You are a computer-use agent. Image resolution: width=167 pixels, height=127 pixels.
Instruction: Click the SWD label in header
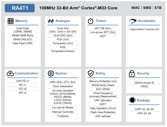pos(147,8)
